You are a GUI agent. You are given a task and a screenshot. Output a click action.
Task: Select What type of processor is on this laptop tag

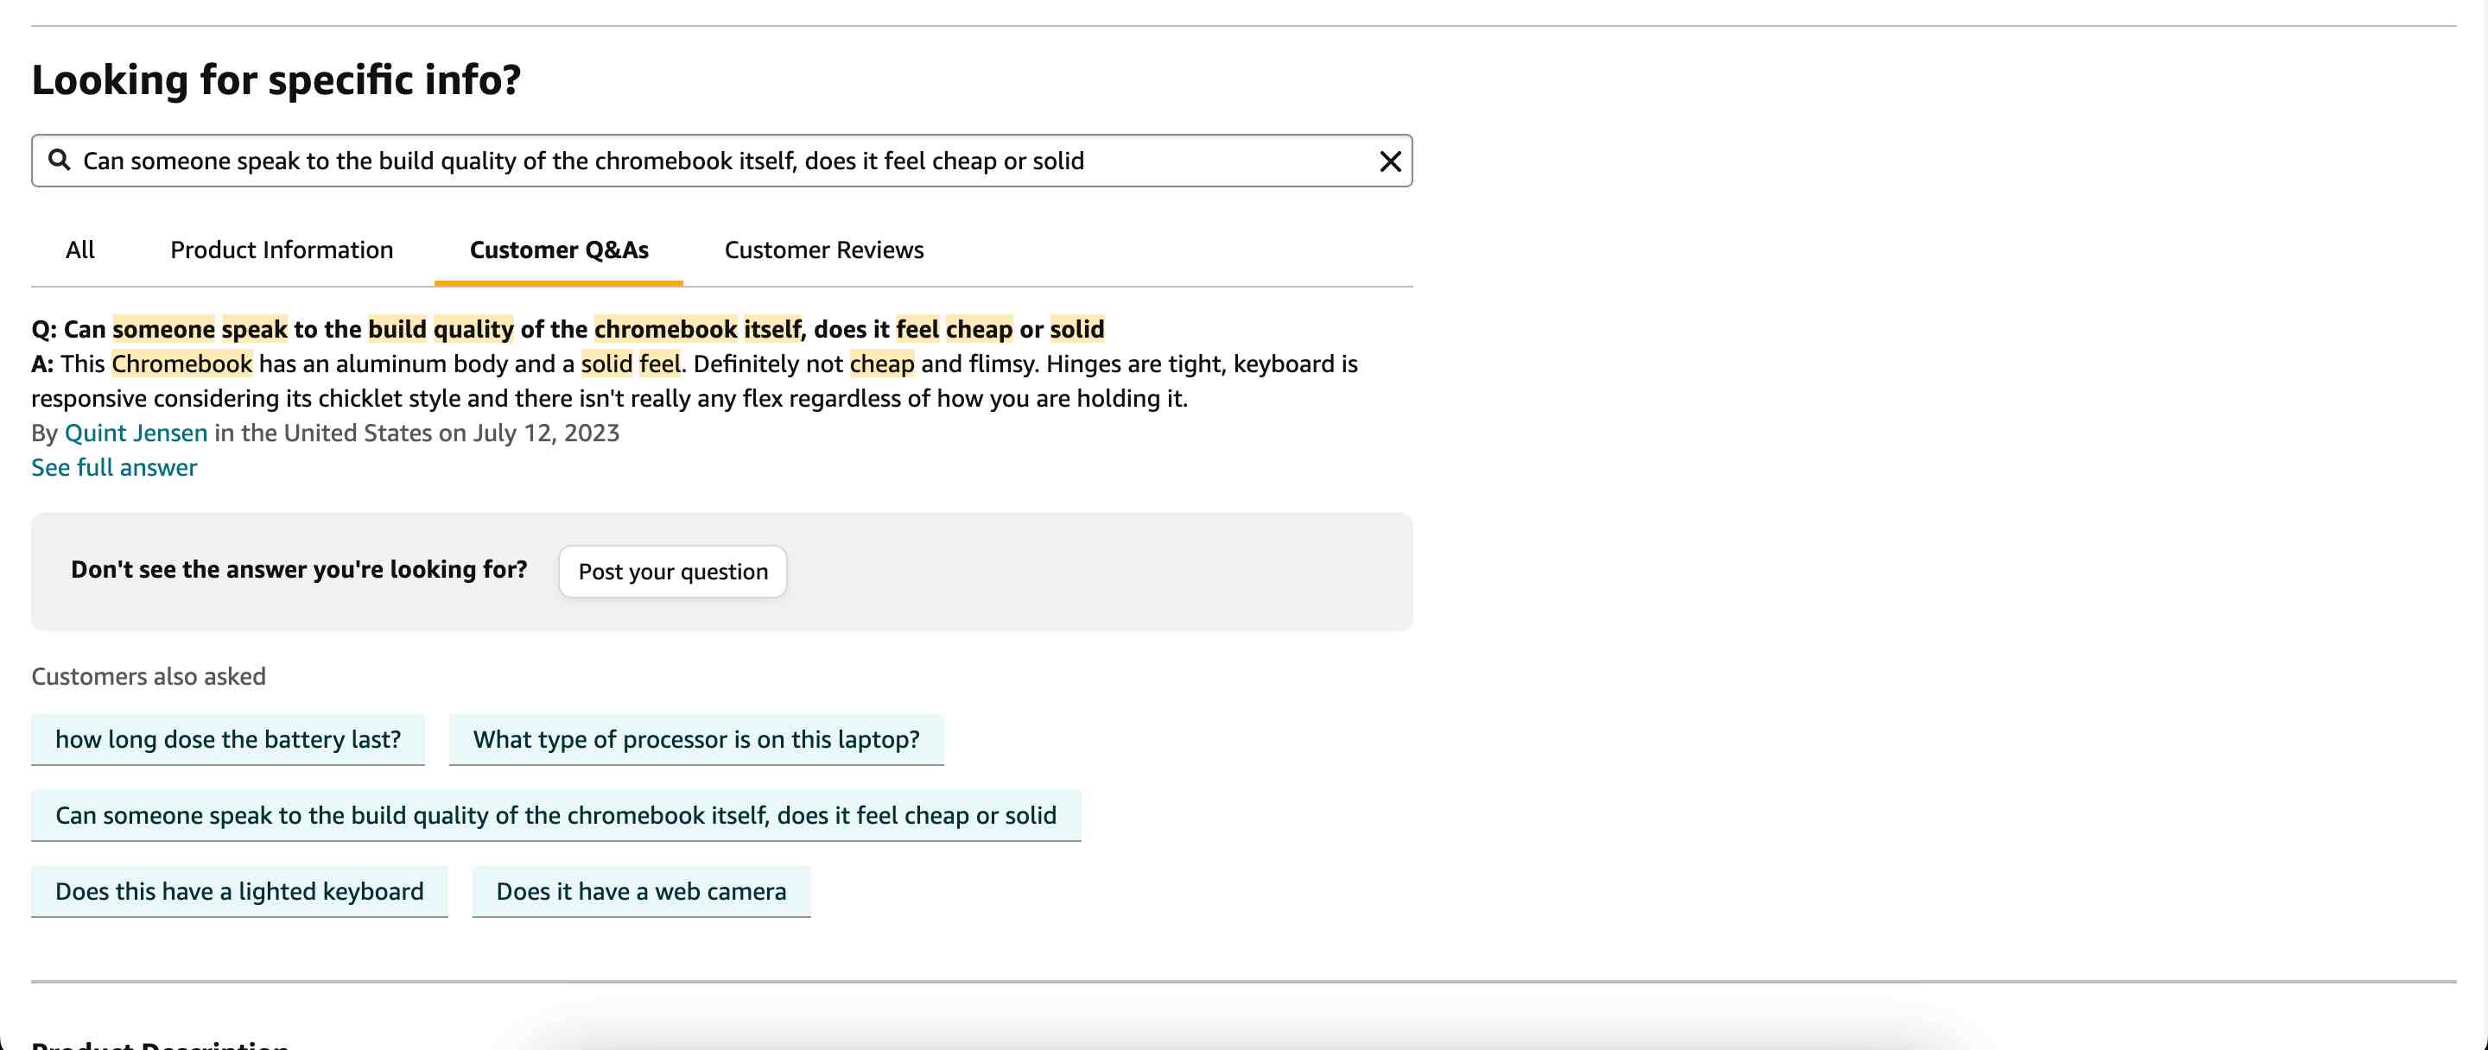tap(695, 737)
